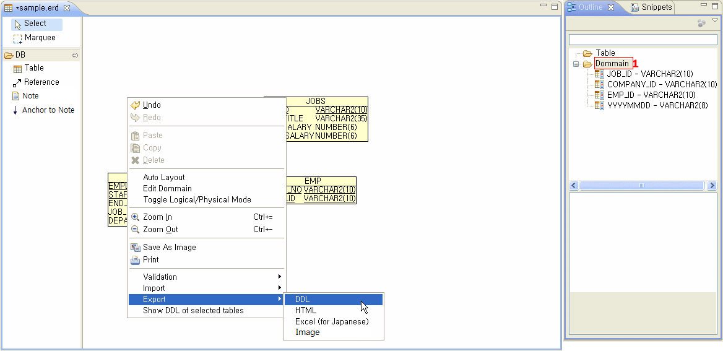Image resolution: width=723 pixels, height=351 pixels.
Task: Choose the Reference connection tool
Action: pos(41,82)
